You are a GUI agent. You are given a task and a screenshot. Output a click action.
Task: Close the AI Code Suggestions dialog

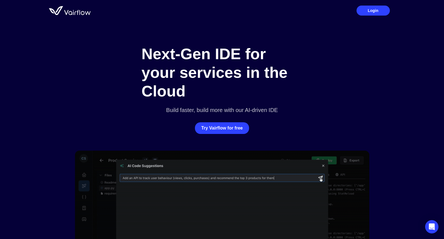tap(323, 166)
